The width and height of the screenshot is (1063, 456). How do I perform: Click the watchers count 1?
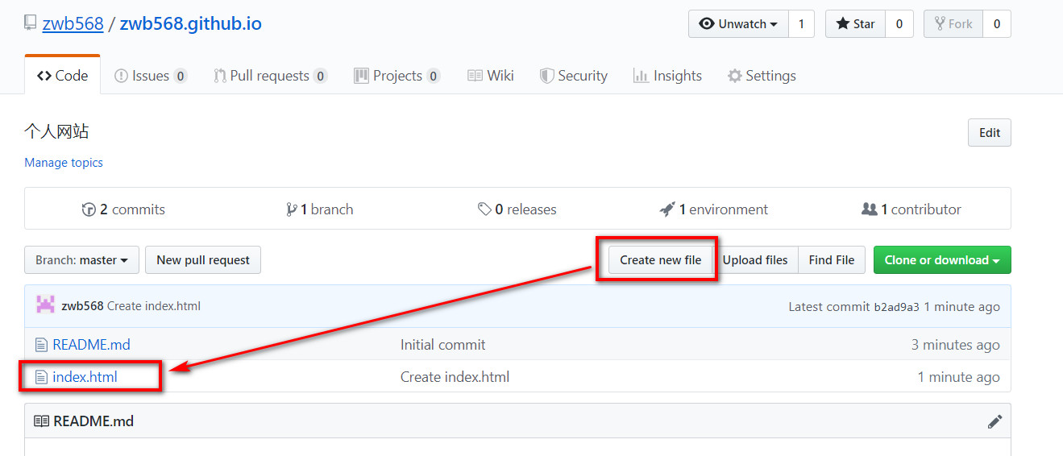pyautogui.click(x=801, y=24)
